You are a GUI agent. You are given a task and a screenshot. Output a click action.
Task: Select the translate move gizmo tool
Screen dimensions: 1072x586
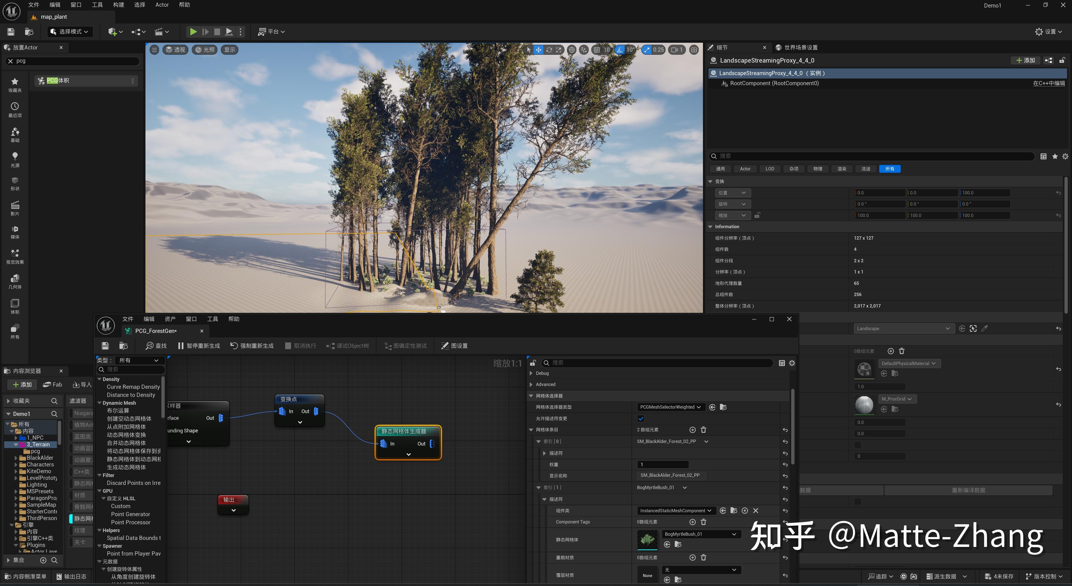(x=539, y=49)
